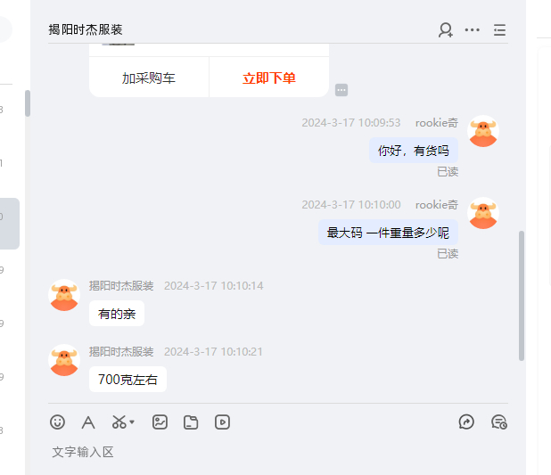Open the font formatting option
Image resolution: width=551 pixels, height=475 pixels.
tap(88, 422)
